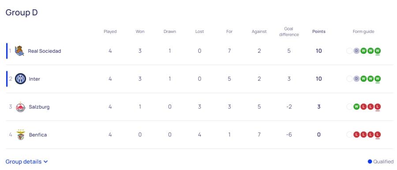Click Real Sociedad's draw form icon
Screen dimensions: 397x170
[356, 51]
